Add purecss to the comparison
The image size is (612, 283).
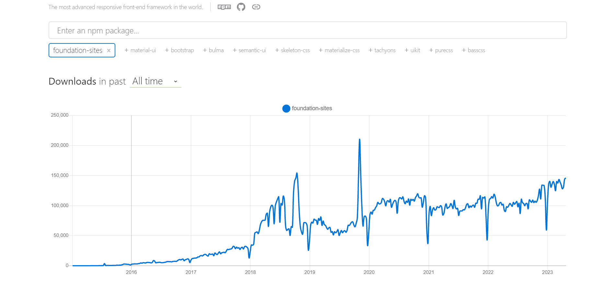(441, 50)
